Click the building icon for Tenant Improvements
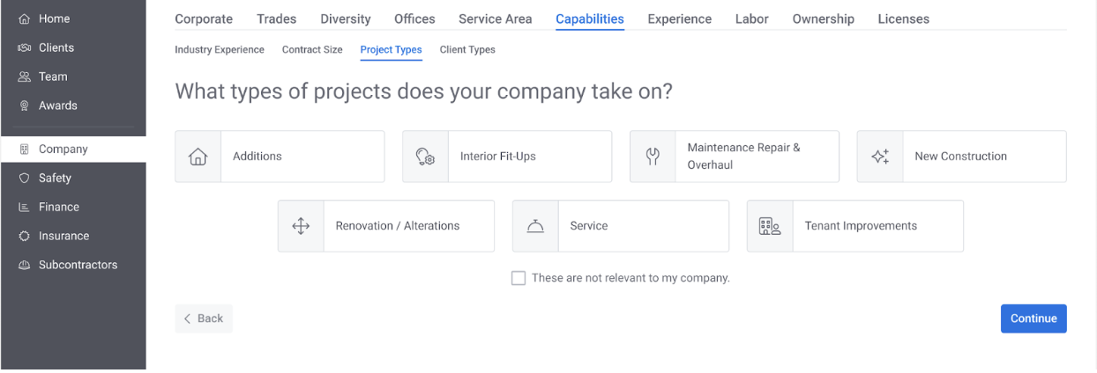This screenshot has height=373, width=1097. click(770, 226)
